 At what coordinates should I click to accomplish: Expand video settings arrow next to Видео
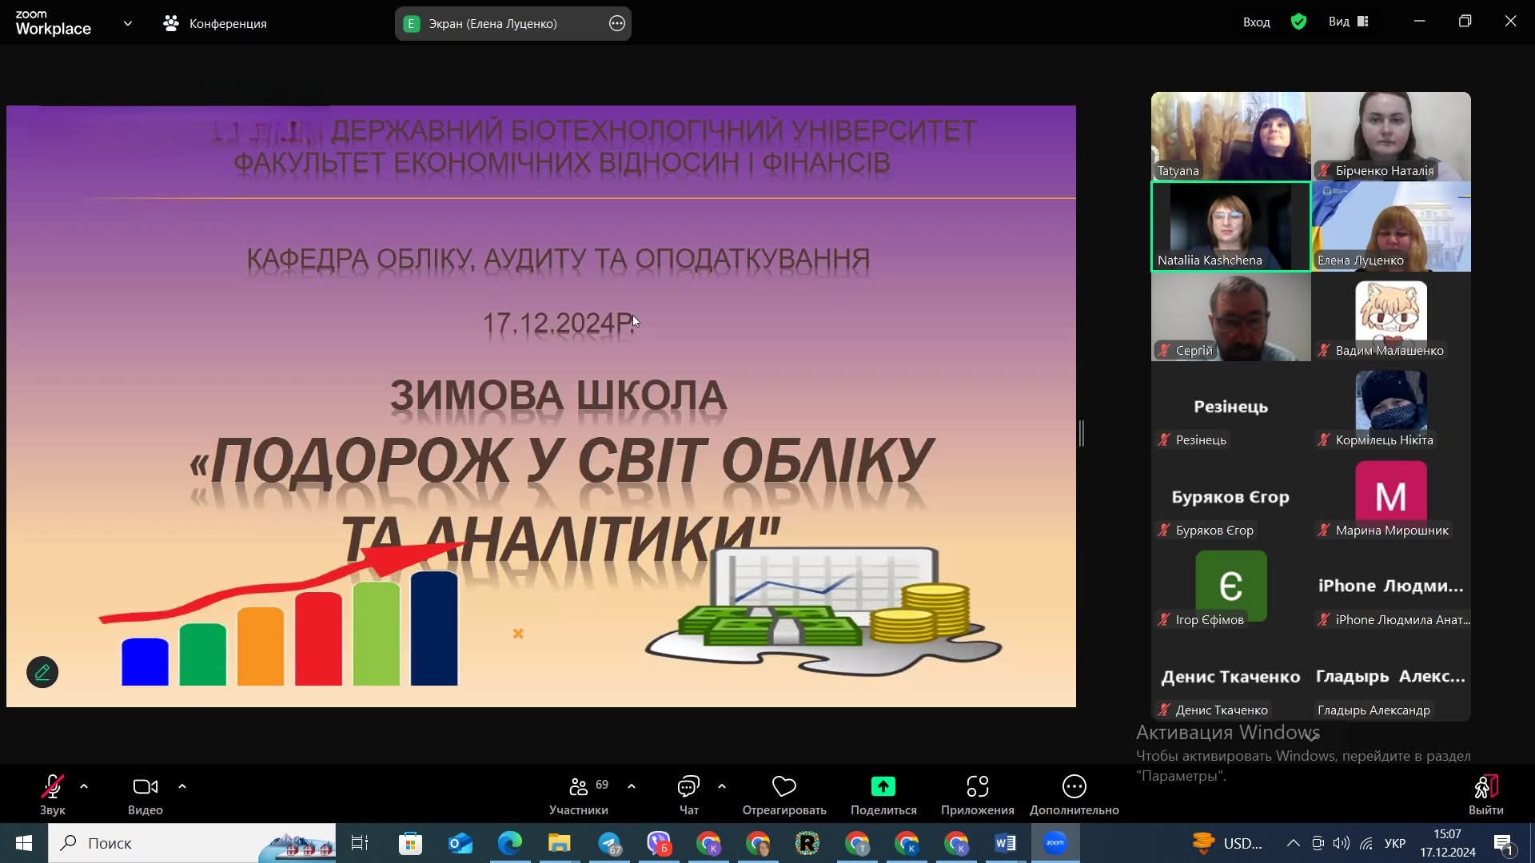[182, 786]
